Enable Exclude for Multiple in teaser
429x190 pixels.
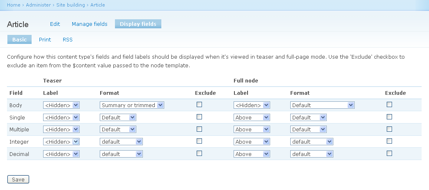(200, 129)
